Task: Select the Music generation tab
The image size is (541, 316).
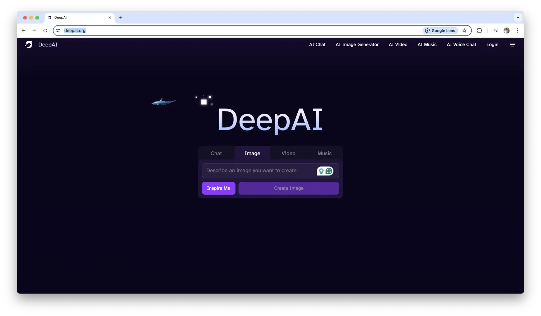Action: pyautogui.click(x=324, y=153)
